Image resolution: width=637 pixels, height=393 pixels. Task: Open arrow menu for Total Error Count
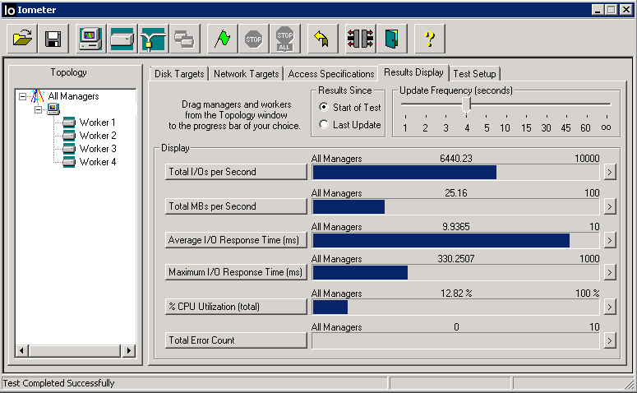[609, 340]
